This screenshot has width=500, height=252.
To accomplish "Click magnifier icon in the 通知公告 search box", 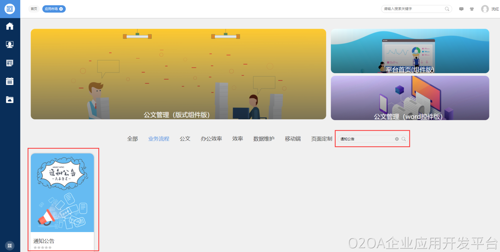I will click(404, 139).
